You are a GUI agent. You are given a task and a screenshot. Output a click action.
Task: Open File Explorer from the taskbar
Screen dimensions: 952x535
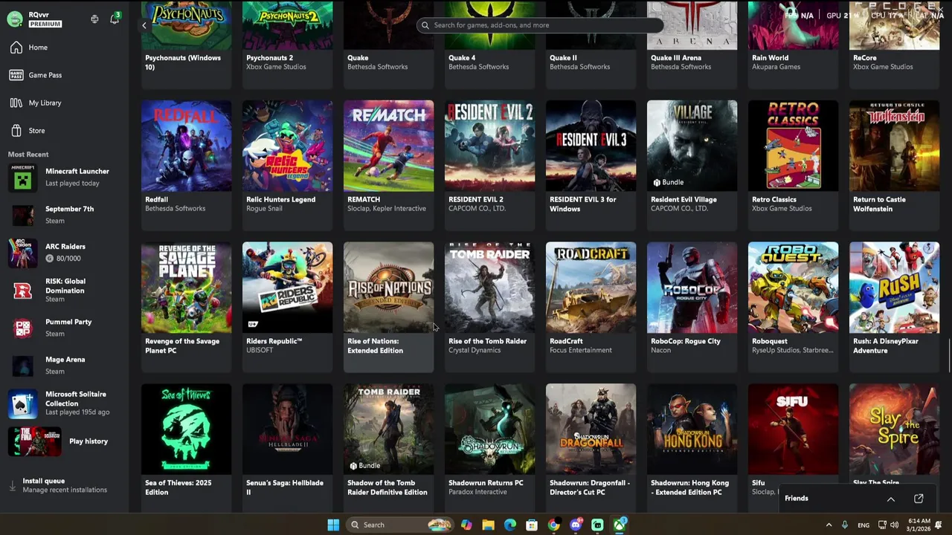[x=488, y=525]
